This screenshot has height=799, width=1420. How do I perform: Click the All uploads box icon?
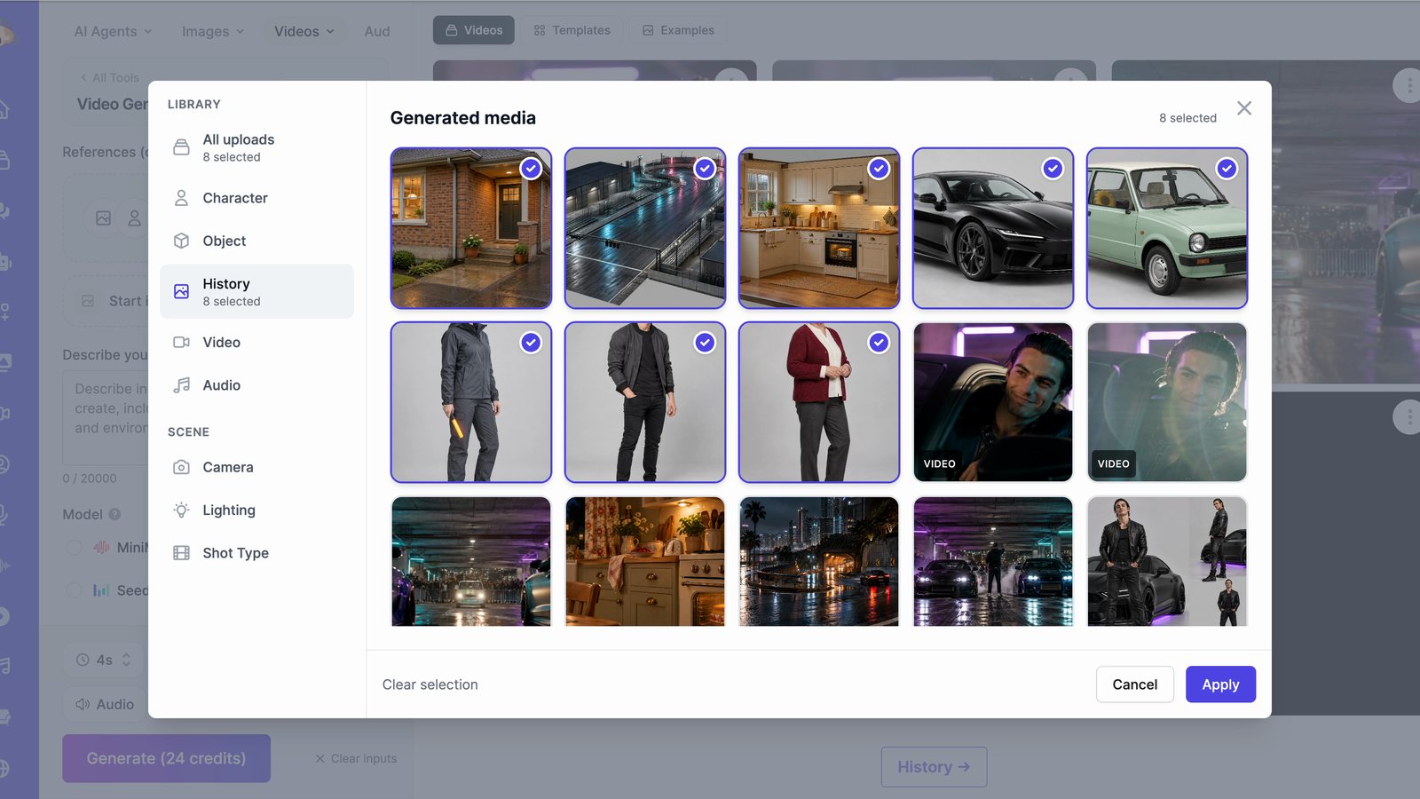181,147
